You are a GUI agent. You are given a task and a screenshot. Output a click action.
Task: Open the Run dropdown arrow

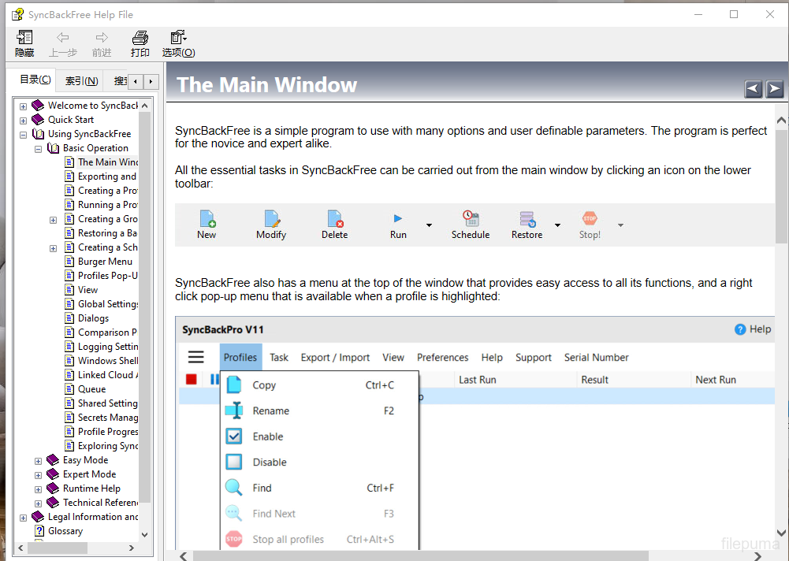click(x=430, y=225)
